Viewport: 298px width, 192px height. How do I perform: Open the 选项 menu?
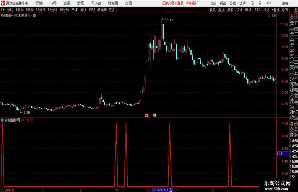pos(242,3)
